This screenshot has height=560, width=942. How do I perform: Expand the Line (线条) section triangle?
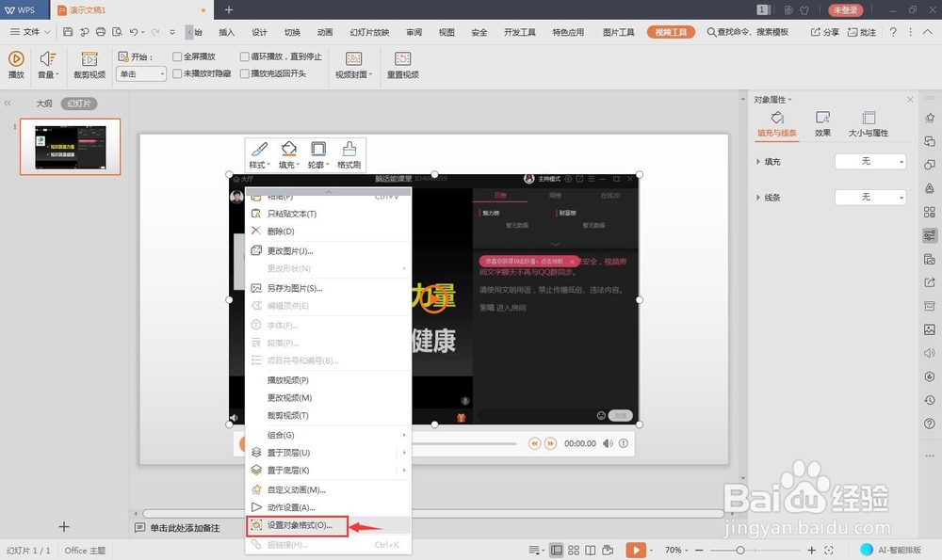tap(758, 198)
